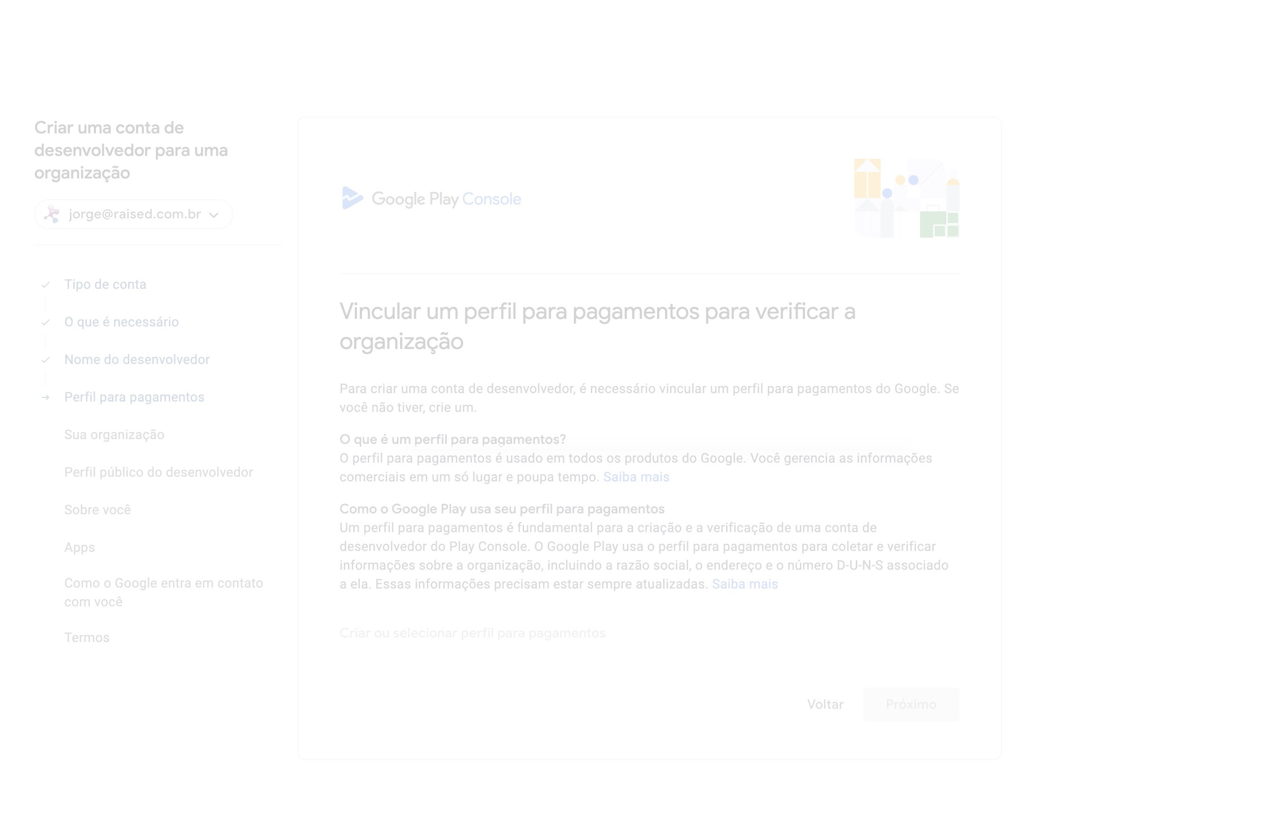Click the checkmark icon next to O que é necessário

click(x=46, y=321)
